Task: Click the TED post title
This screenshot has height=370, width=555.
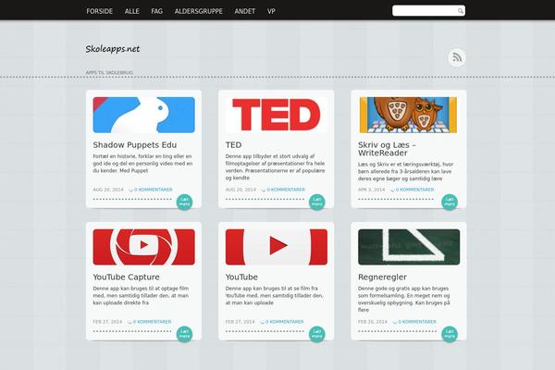Action: [x=233, y=145]
